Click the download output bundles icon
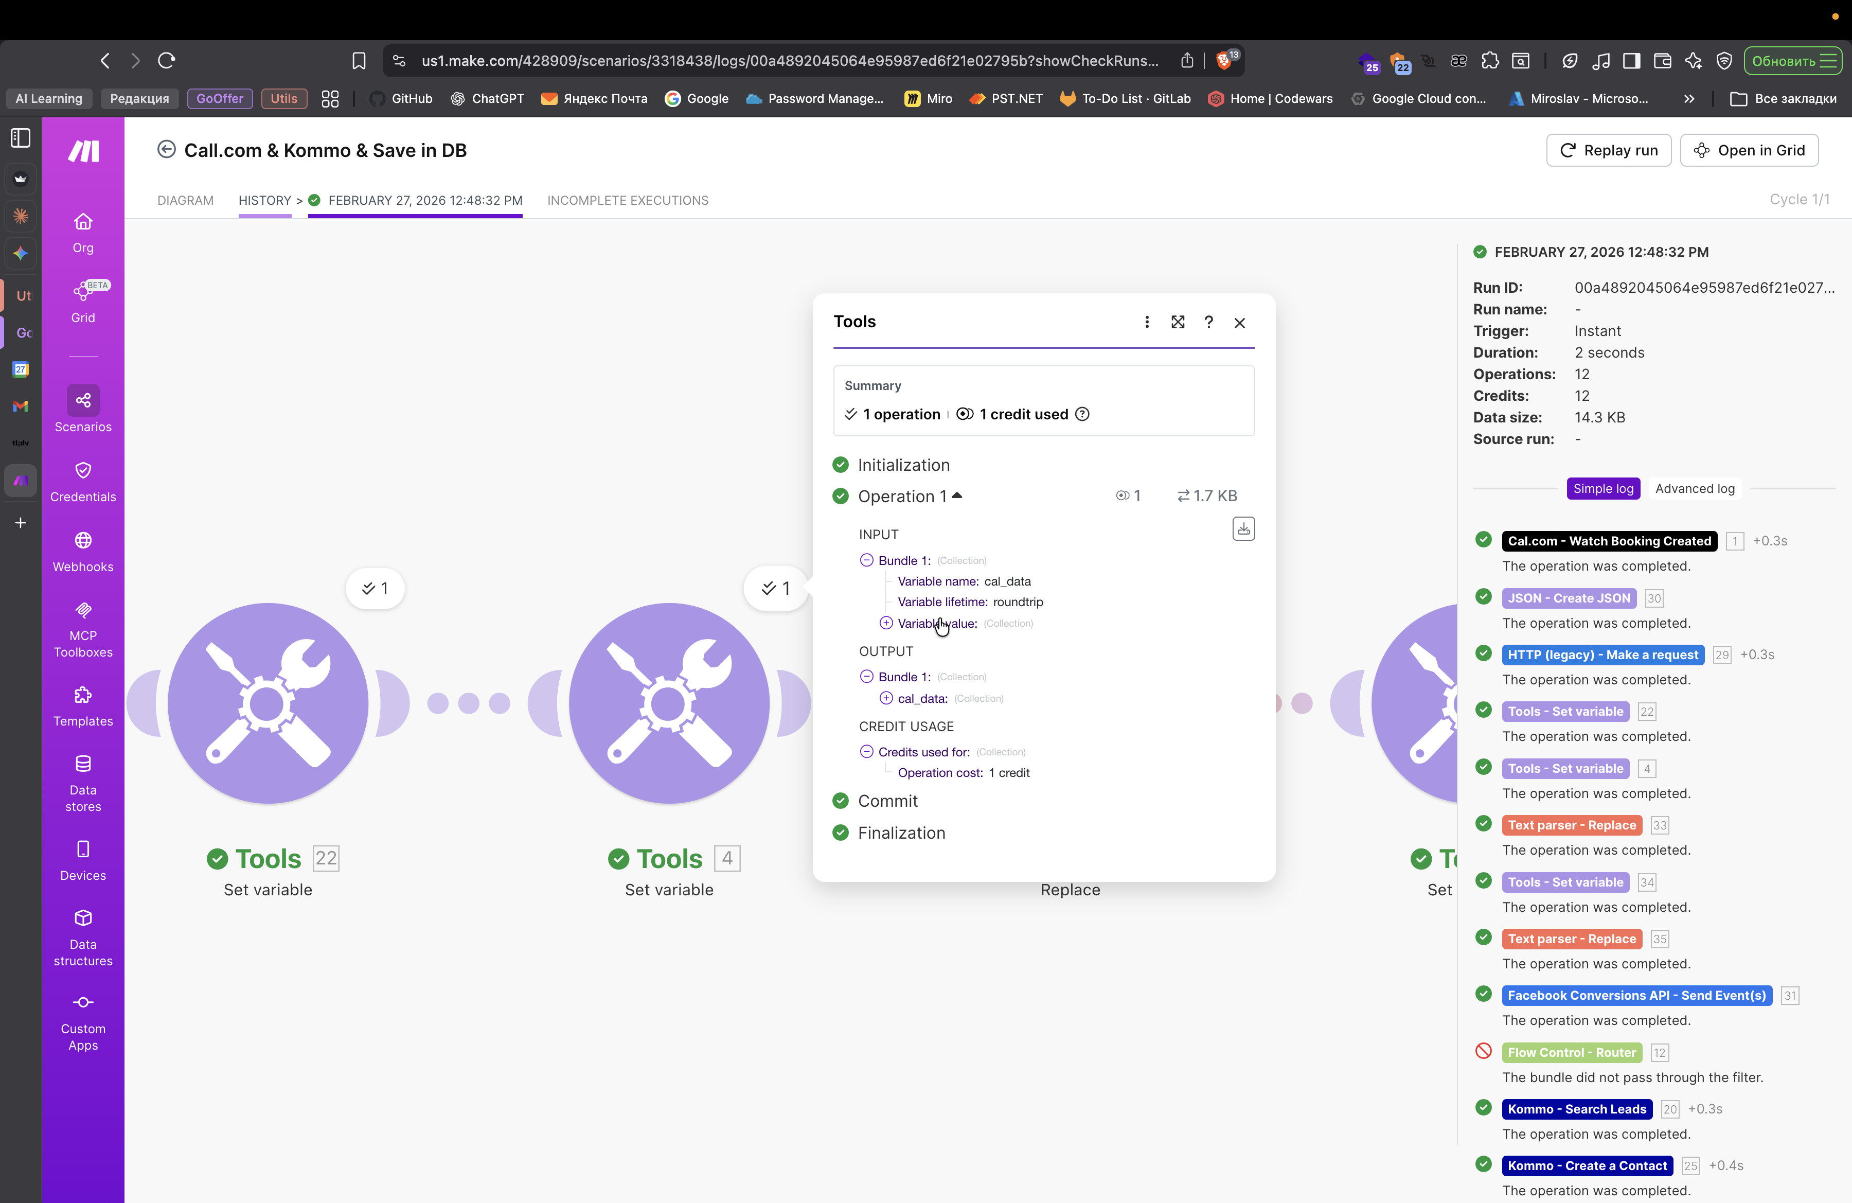1852x1203 pixels. [x=1243, y=529]
